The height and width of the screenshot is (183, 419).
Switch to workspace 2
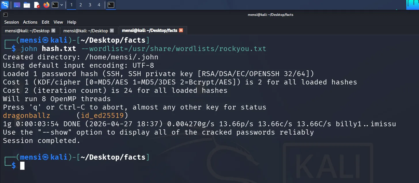tap(80, 5)
